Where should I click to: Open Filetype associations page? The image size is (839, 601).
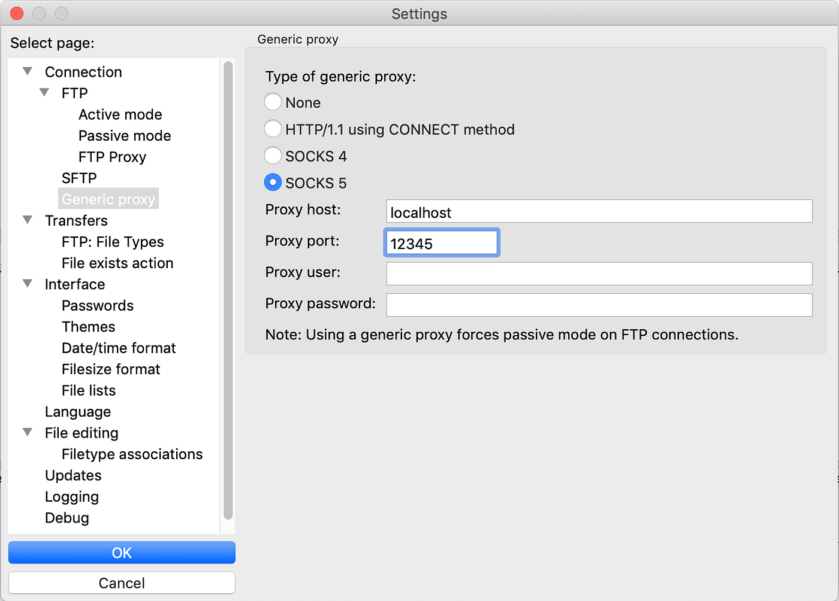[132, 454]
